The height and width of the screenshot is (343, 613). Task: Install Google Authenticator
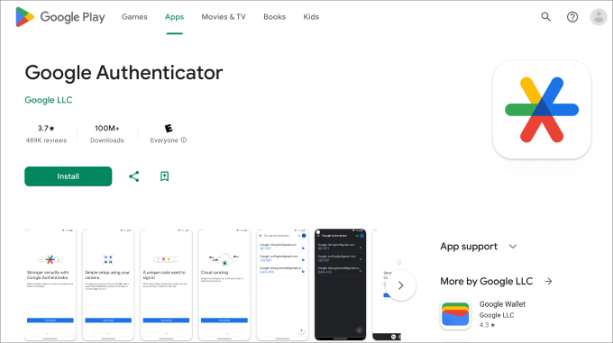click(x=68, y=176)
